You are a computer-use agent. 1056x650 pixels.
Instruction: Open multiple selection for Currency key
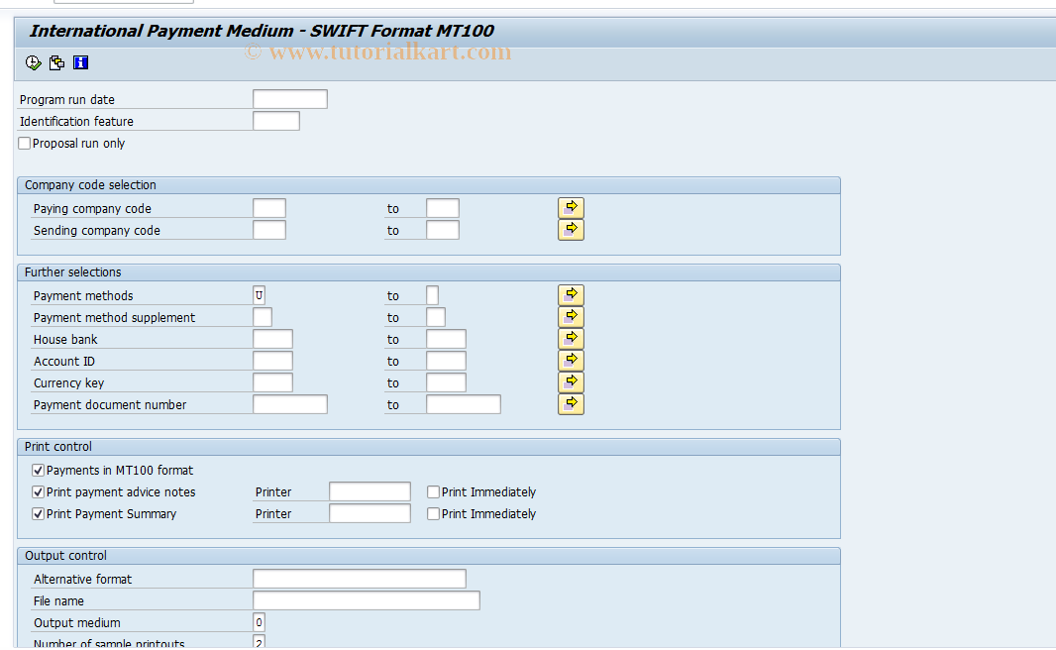(x=571, y=381)
